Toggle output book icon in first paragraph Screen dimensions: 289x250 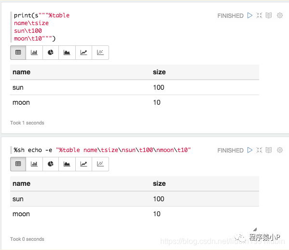[x=269, y=15]
